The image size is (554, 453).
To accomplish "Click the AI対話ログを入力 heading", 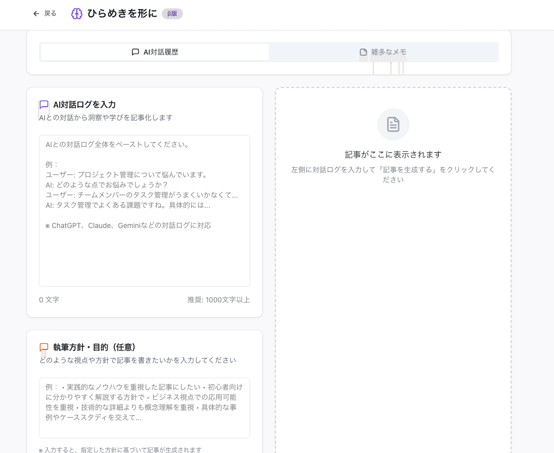I will 84,105.
